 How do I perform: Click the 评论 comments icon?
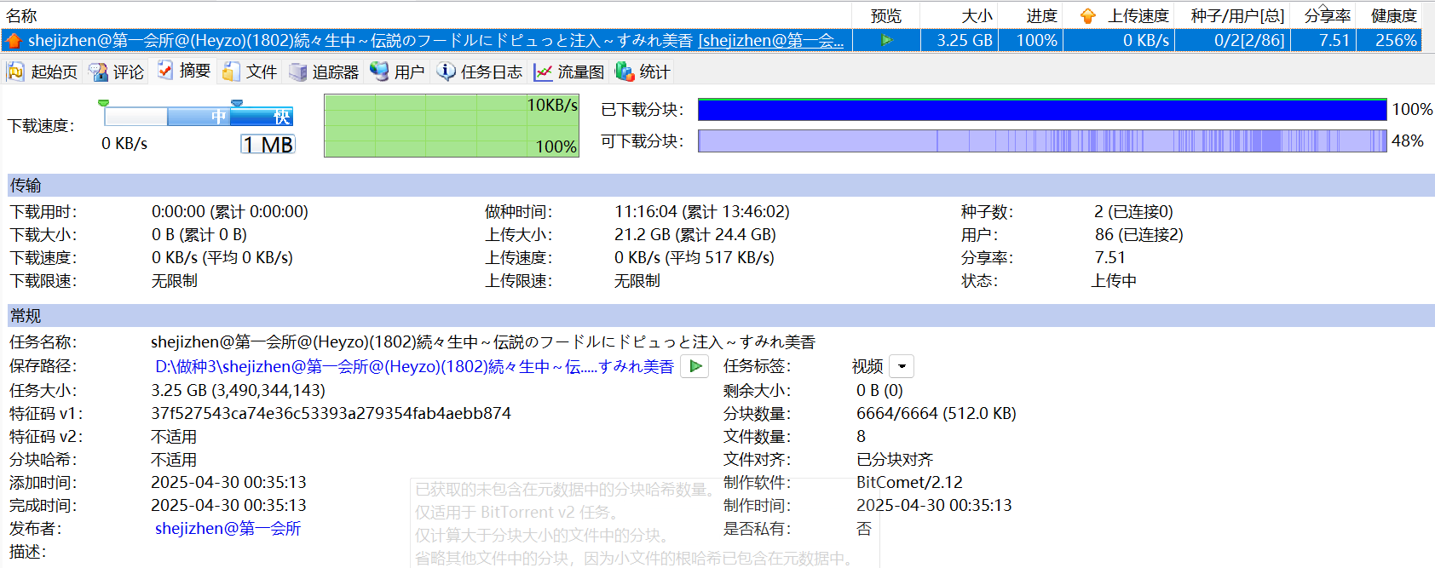point(98,72)
